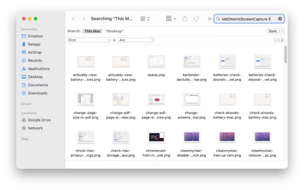Select the asana.png thumbnail

pyautogui.click(x=156, y=61)
